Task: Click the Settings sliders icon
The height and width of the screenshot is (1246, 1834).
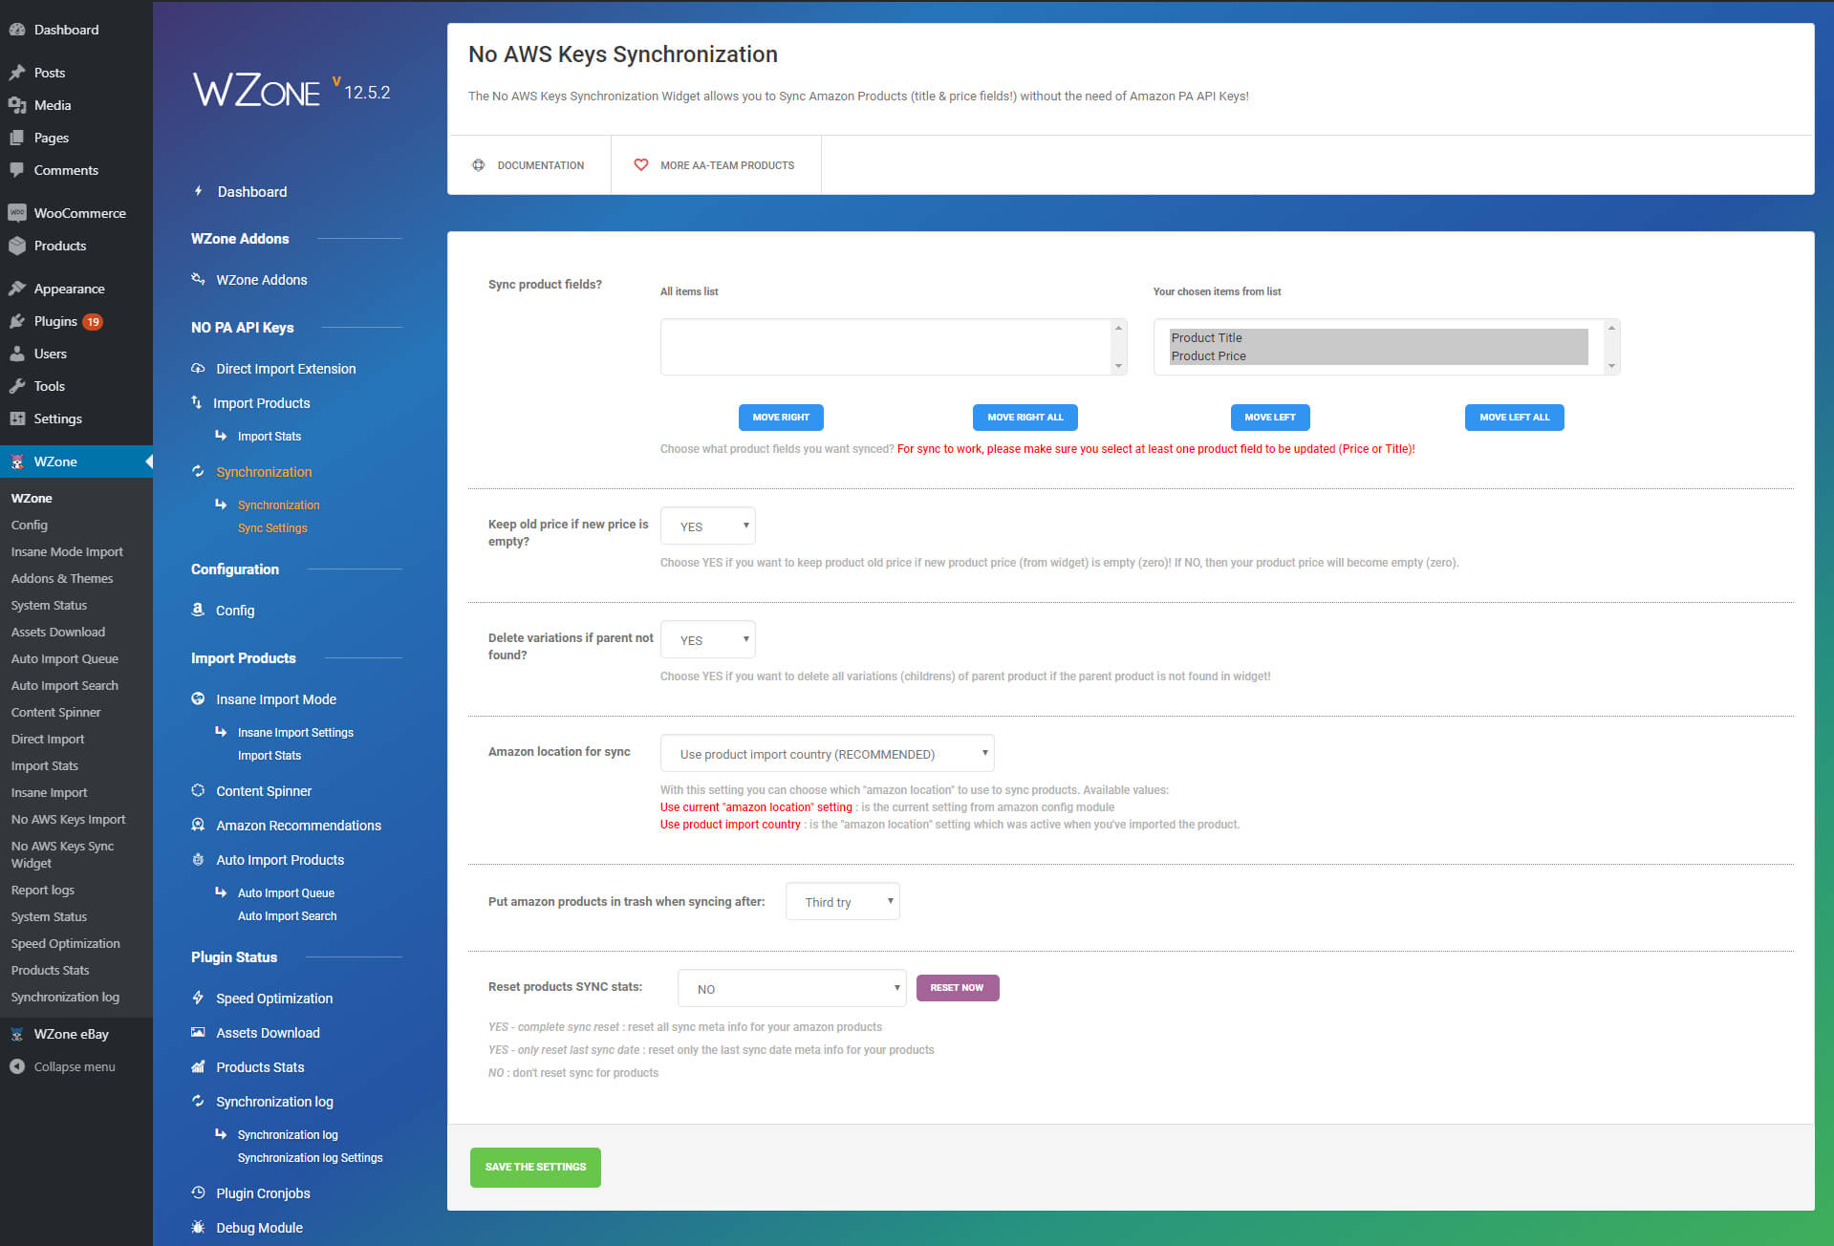Action: (17, 419)
